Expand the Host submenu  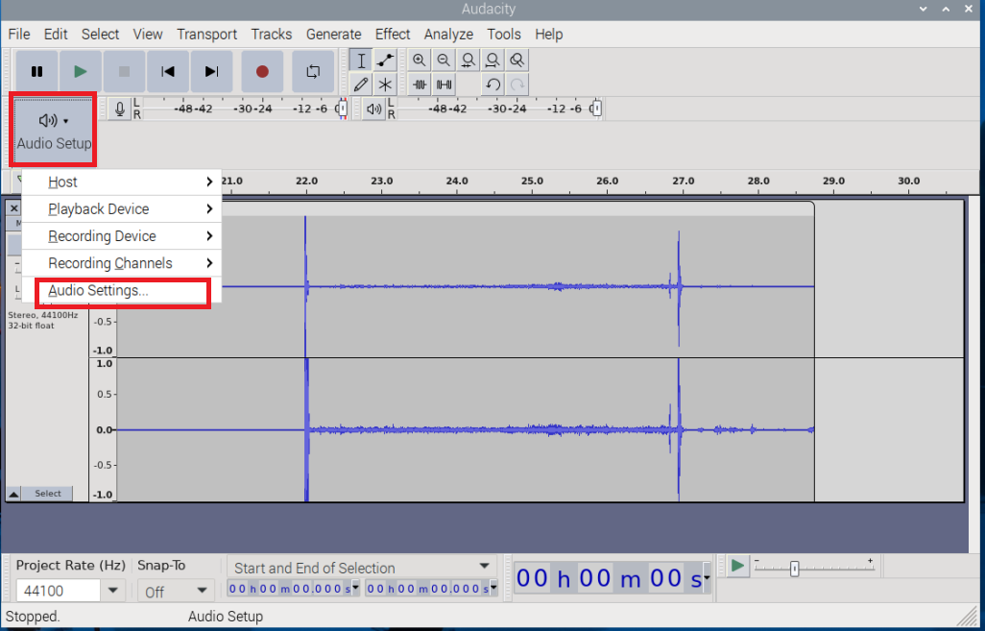pos(122,182)
